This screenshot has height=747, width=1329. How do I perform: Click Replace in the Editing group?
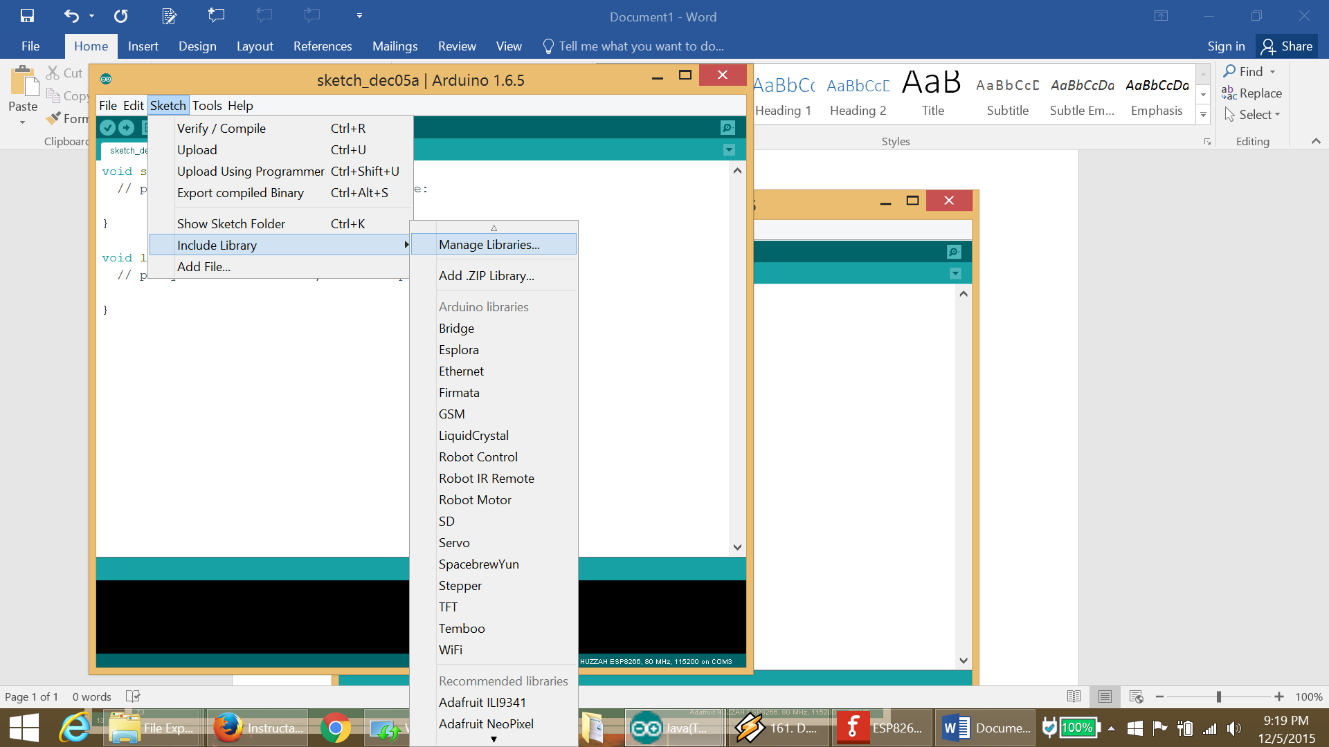tap(1252, 93)
